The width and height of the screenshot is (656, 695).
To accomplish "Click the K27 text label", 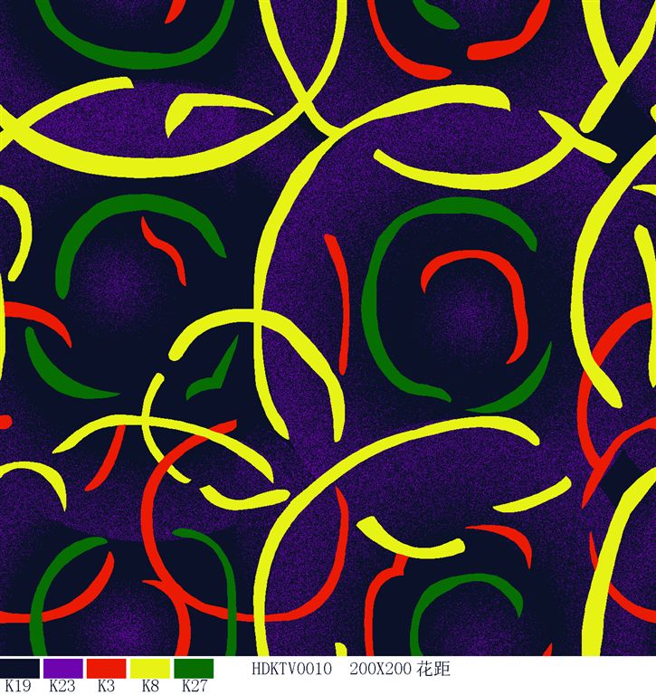I will pyautogui.click(x=195, y=686).
